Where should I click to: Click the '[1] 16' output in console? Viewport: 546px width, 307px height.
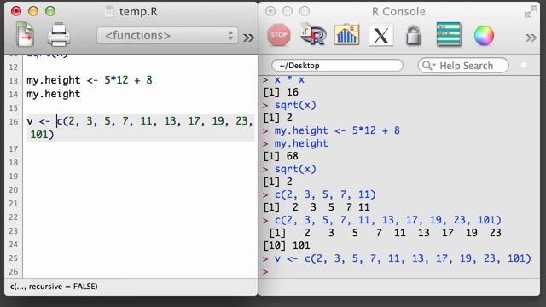tap(281, 92)
